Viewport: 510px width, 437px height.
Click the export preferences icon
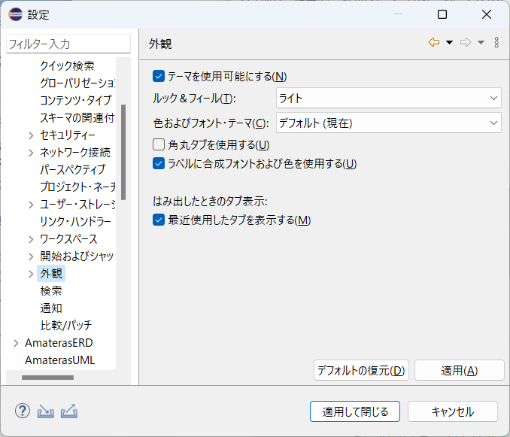tap(70, 411)
